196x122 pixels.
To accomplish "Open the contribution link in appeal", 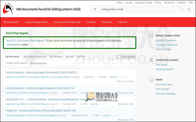I will (14, 45).
